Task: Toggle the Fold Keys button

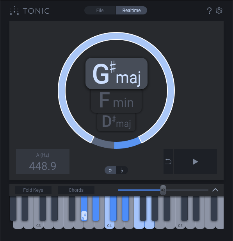Action: [33, 190]
